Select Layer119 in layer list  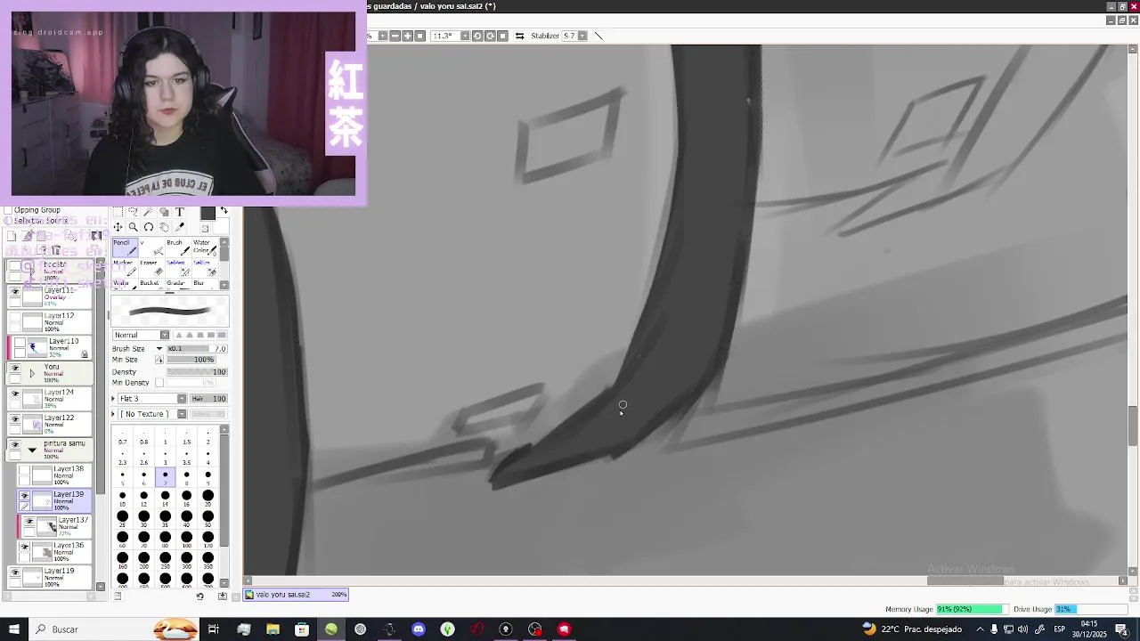50,578
